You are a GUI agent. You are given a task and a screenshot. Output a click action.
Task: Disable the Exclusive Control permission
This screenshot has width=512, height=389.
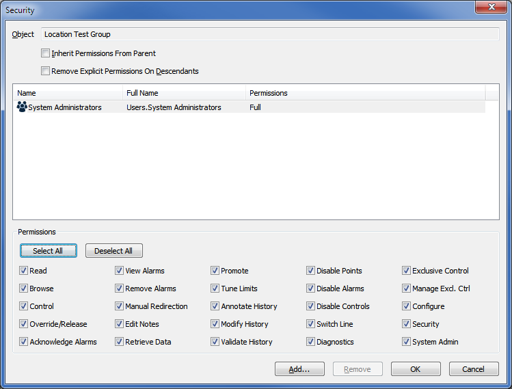click(x=407, y=271)
